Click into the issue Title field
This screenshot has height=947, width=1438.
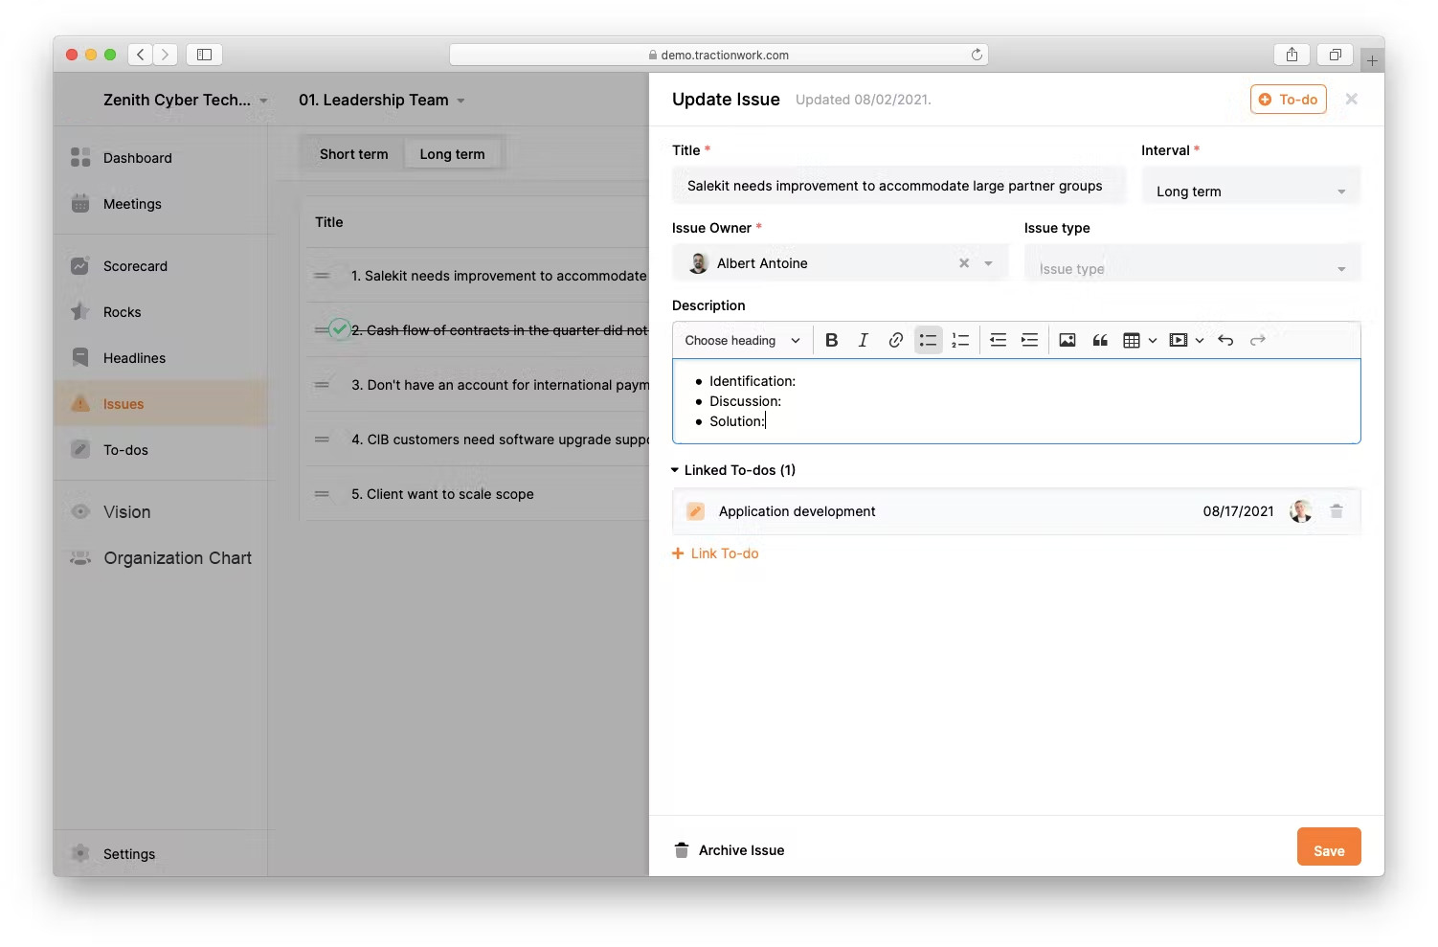897,186
